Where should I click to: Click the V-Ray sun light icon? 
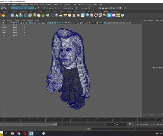[x=78, y=15]
